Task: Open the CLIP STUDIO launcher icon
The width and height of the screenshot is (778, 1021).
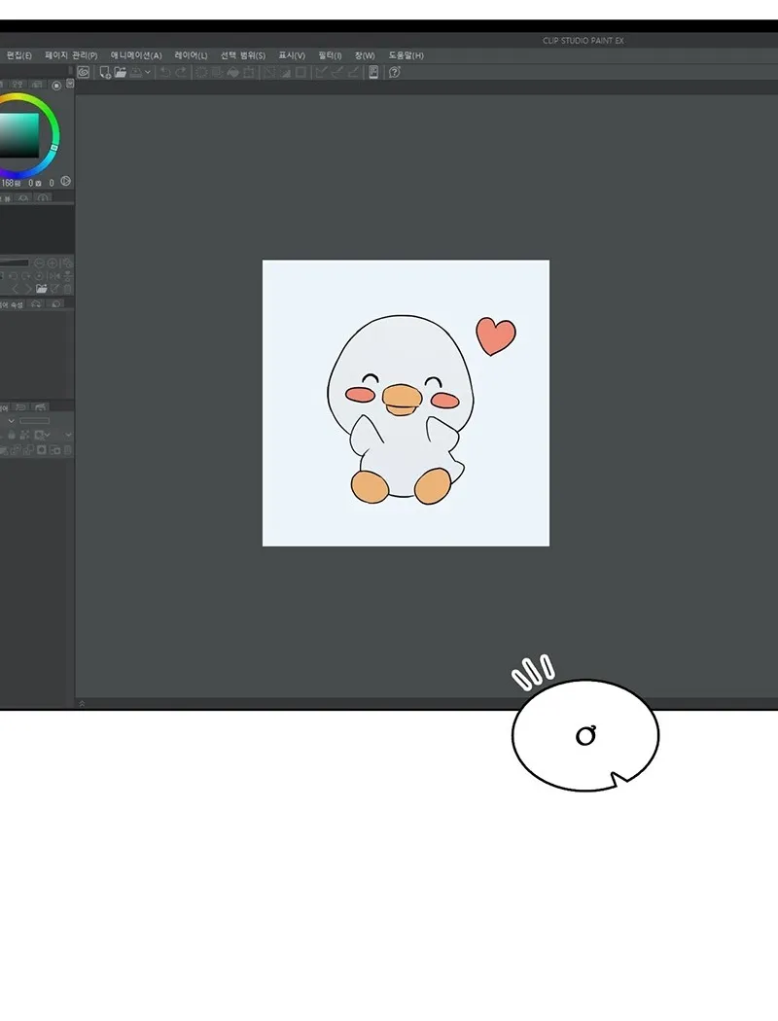Action: pyautogui.click(x=84, y=72)
